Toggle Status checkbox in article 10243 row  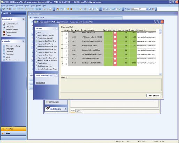point(67,47)
